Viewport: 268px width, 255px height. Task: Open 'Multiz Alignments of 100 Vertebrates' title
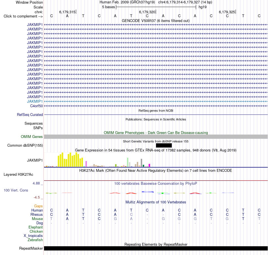[x=156, y=202]
